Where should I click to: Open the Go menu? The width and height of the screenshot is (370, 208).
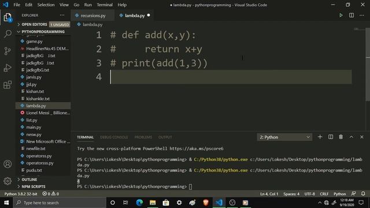pos(76,5)
